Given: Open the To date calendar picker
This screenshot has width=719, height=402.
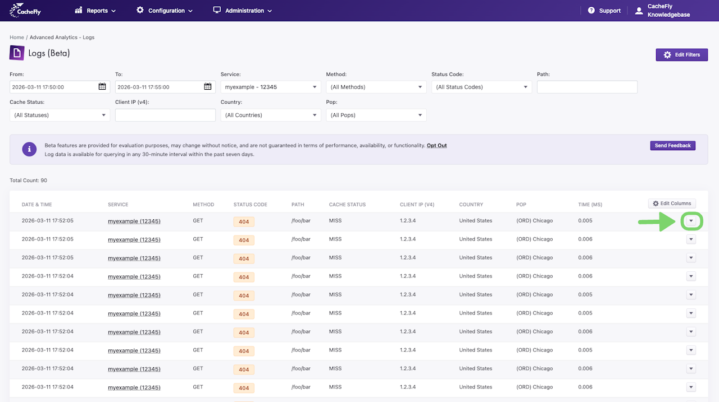Looking at the screenshot, I should (208, 87).
